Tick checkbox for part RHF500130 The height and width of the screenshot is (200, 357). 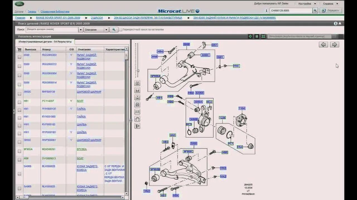click(20, 94)
